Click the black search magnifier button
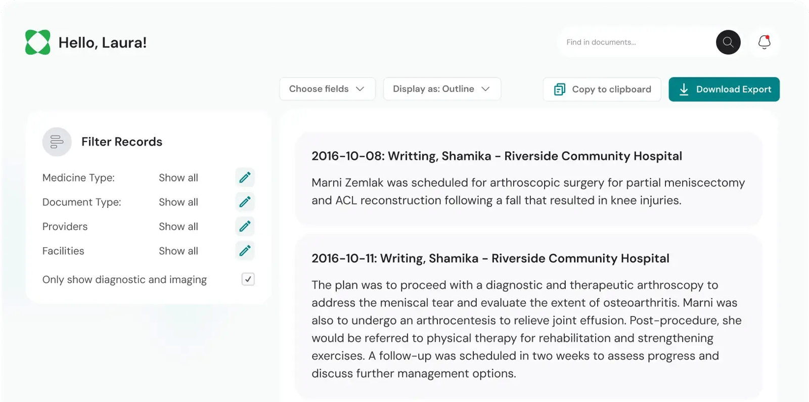The image size is (809, 402). (x=728, y=42)
